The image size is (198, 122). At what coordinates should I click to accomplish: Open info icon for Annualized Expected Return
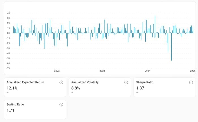[61, 82]
